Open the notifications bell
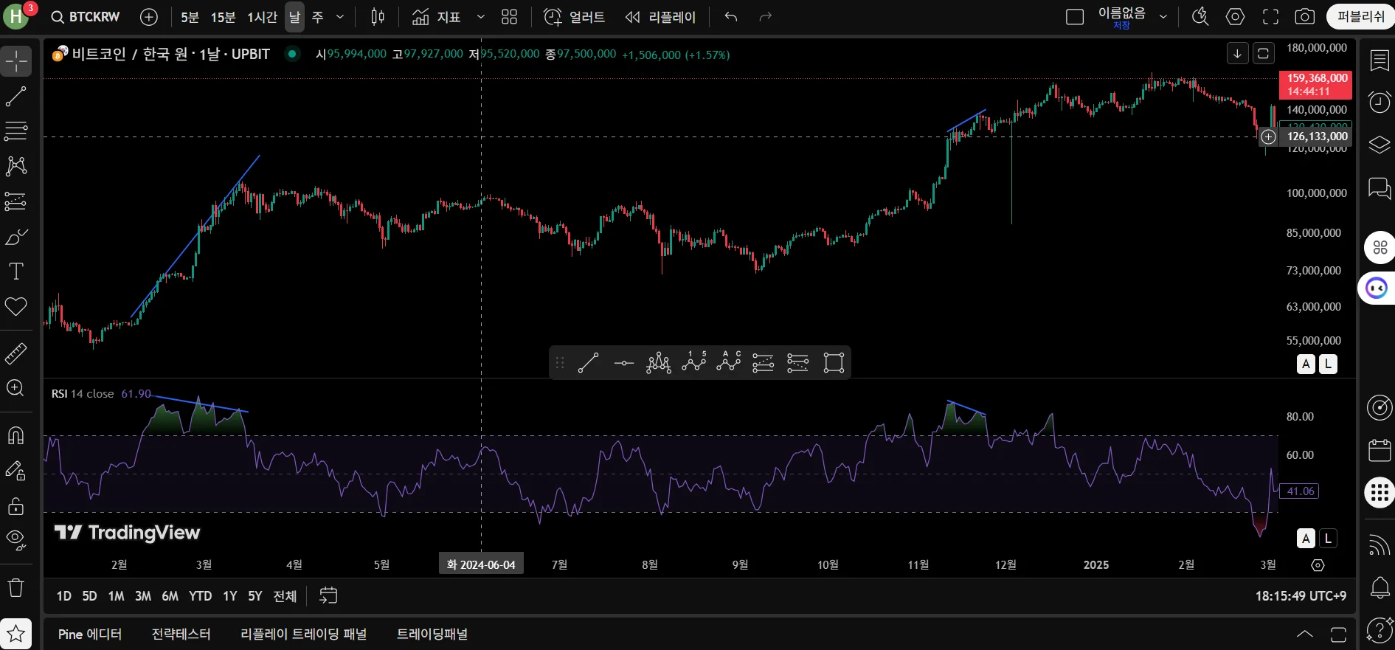1395x650 pixels. tap(1380, 588)
